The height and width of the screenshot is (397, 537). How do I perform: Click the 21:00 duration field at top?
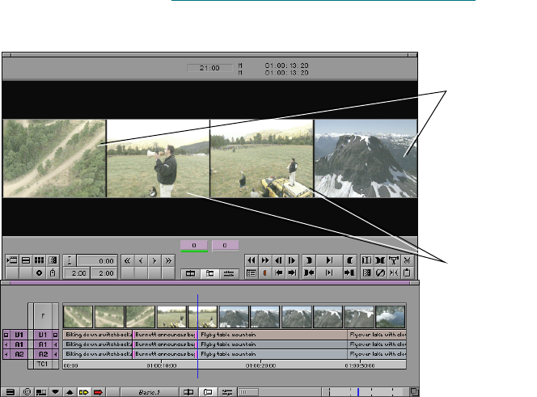pos(209,68)
